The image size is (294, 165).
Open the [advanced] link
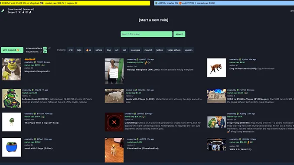pos(29,9)
